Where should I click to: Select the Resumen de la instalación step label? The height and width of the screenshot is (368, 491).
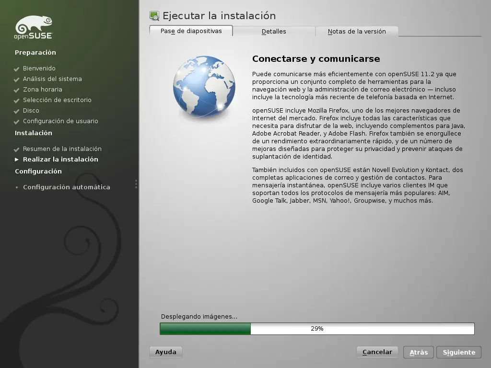62,149
